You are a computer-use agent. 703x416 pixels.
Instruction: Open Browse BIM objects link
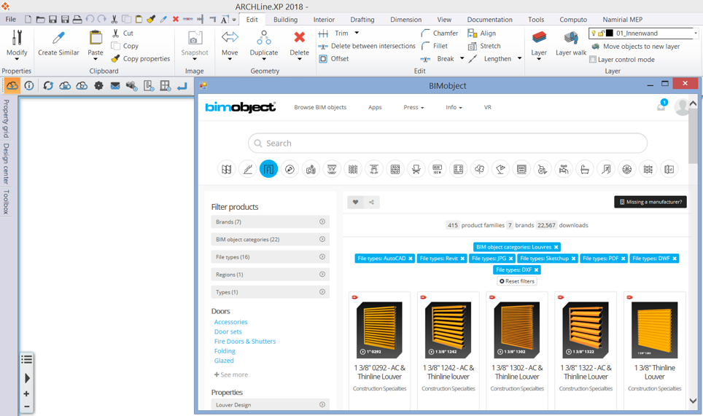point(320,108)
